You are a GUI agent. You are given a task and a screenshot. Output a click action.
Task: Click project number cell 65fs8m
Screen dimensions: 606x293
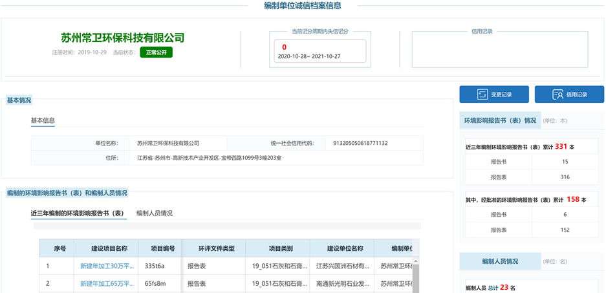click(x=160, y=284)
